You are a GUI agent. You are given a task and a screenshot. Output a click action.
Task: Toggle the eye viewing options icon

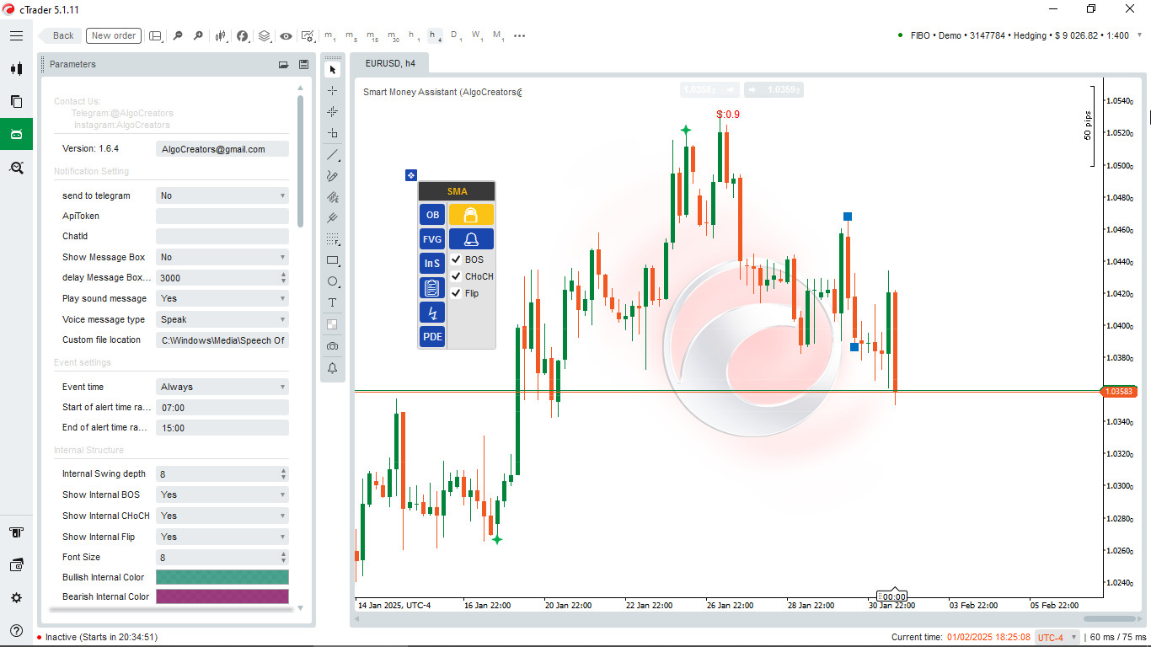pyautogui.click(x=286, y=35)
